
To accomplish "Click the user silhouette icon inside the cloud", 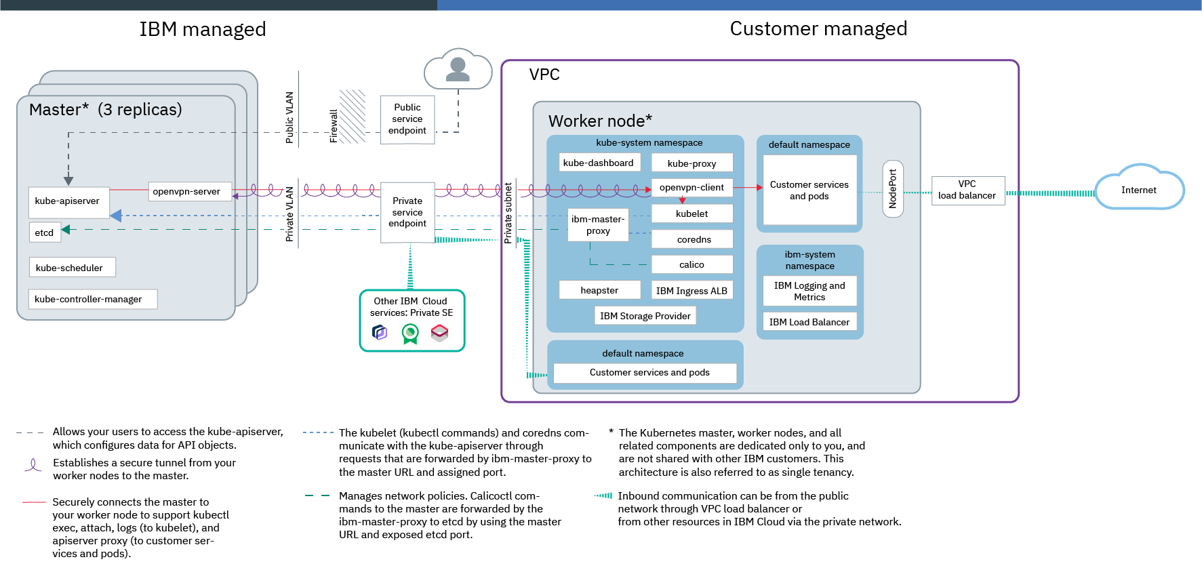I will point(458,69).
